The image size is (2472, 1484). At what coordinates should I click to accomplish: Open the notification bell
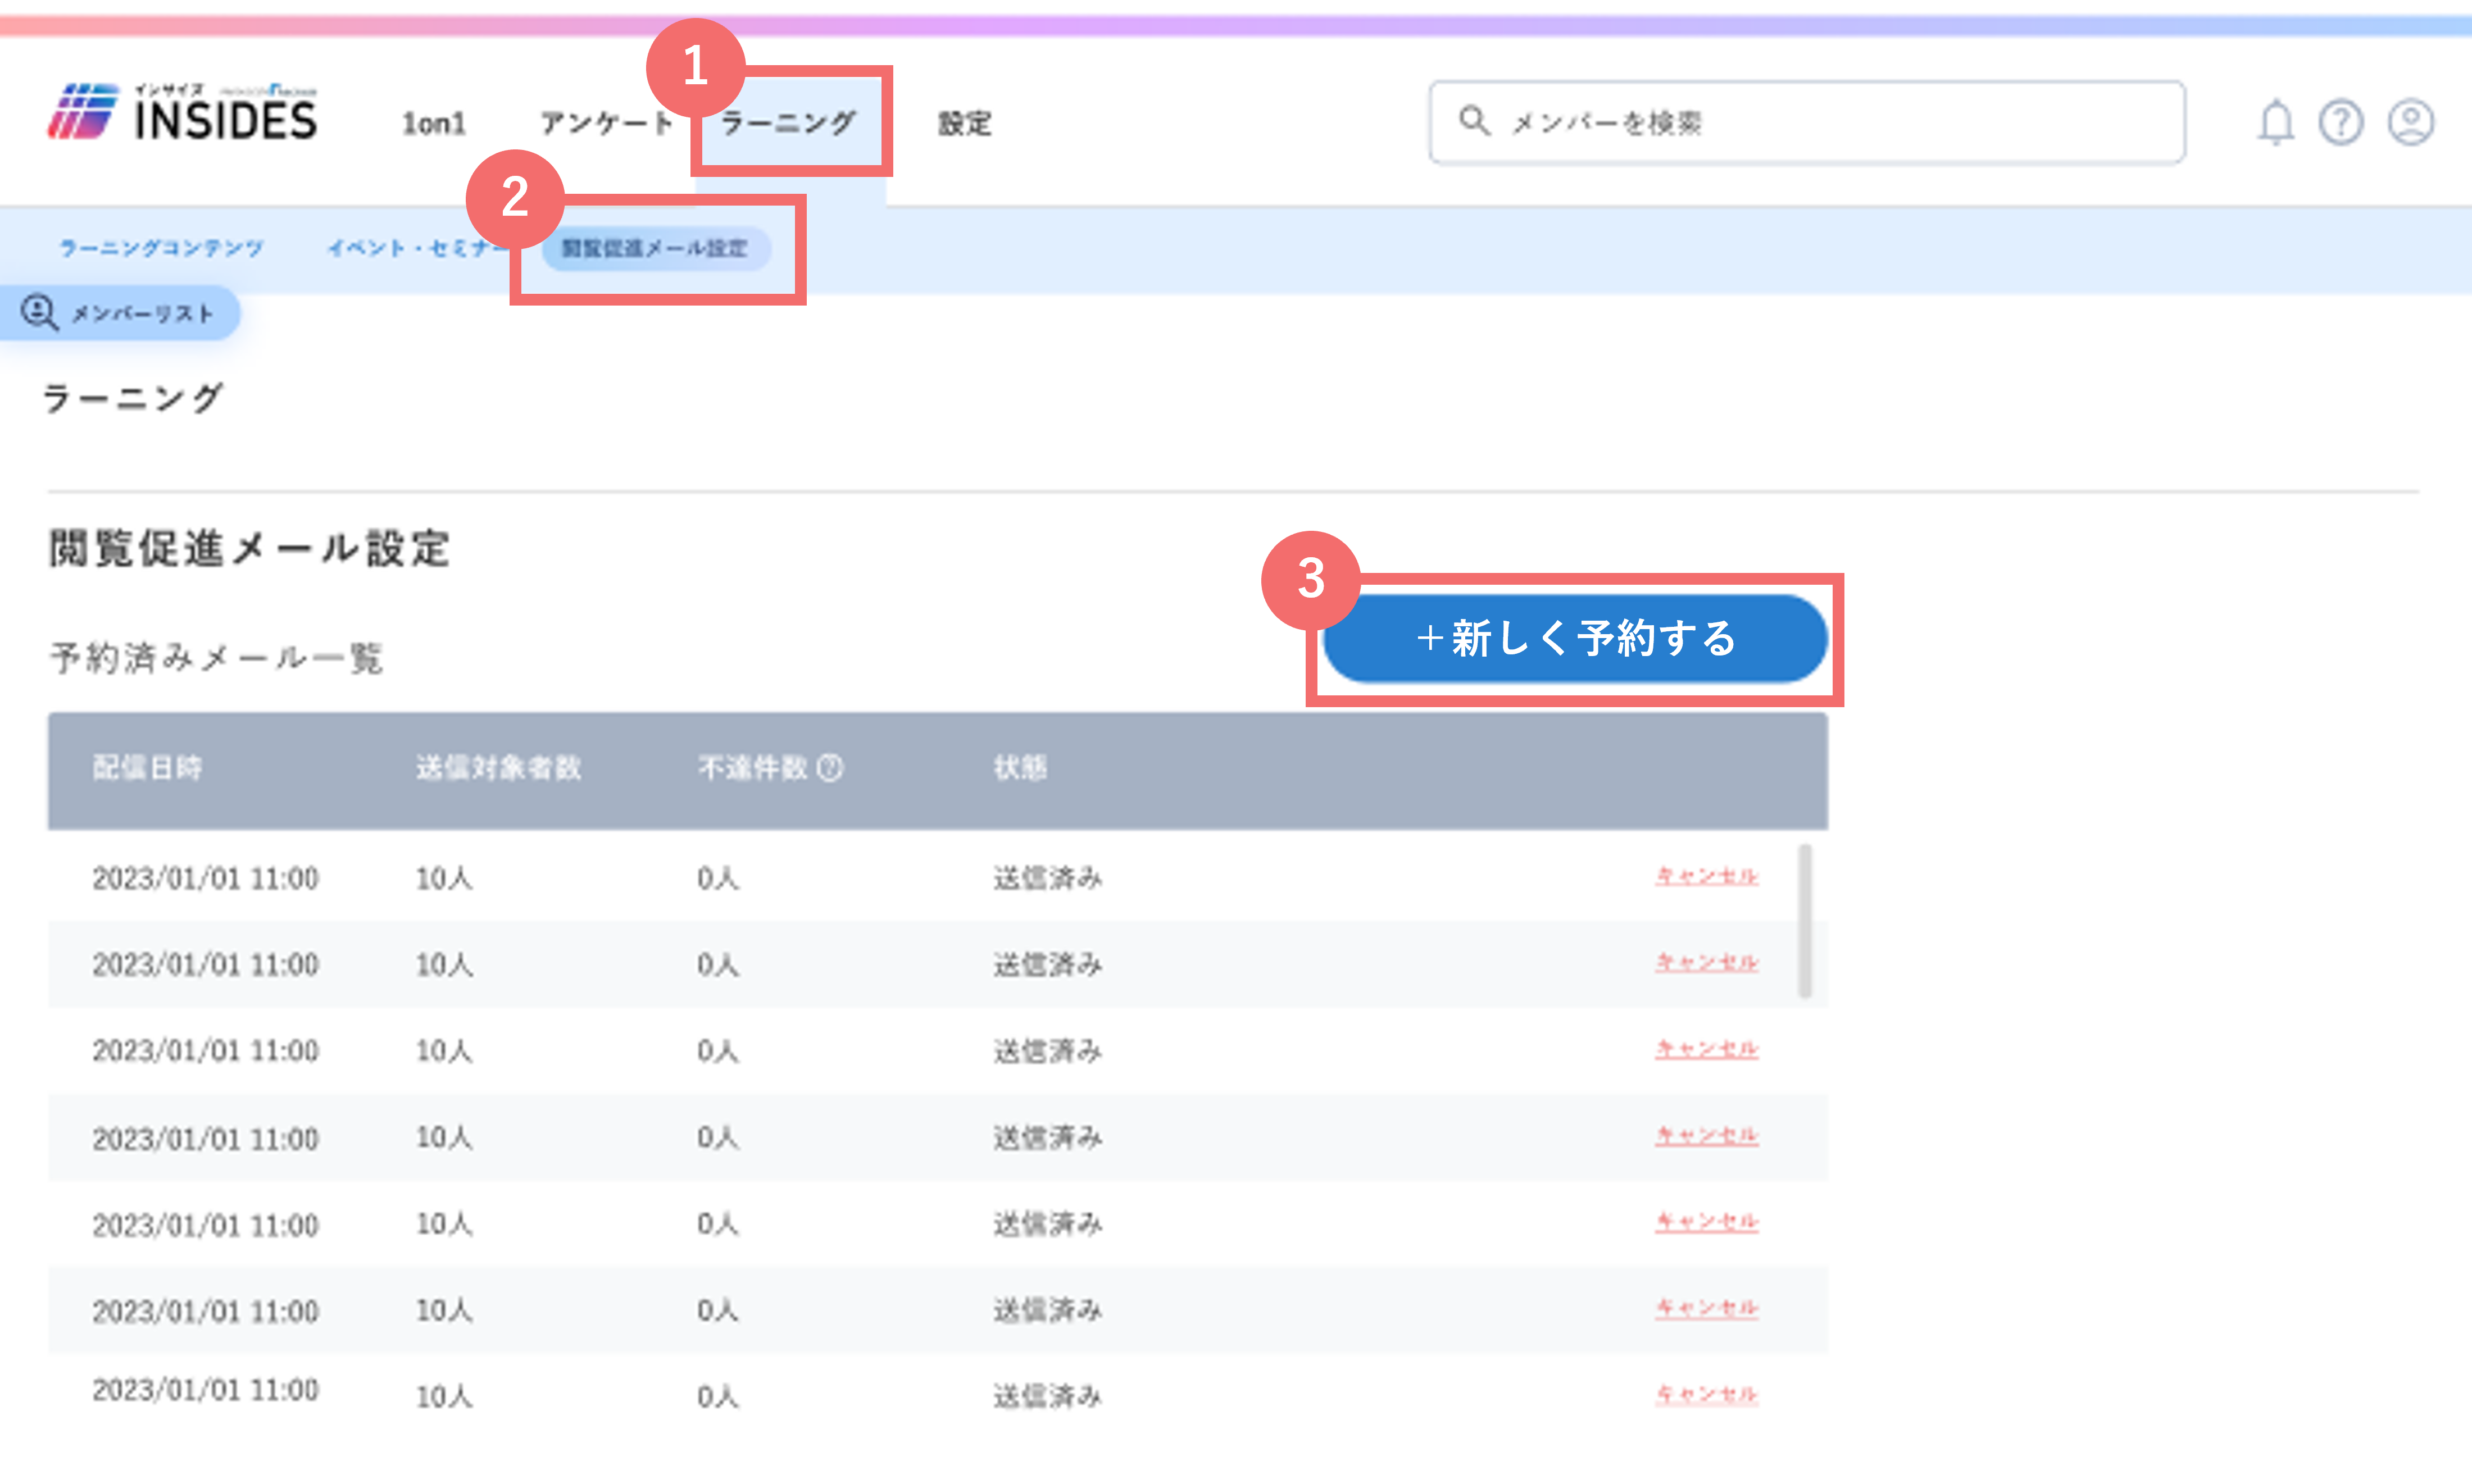coord(2276,123)
